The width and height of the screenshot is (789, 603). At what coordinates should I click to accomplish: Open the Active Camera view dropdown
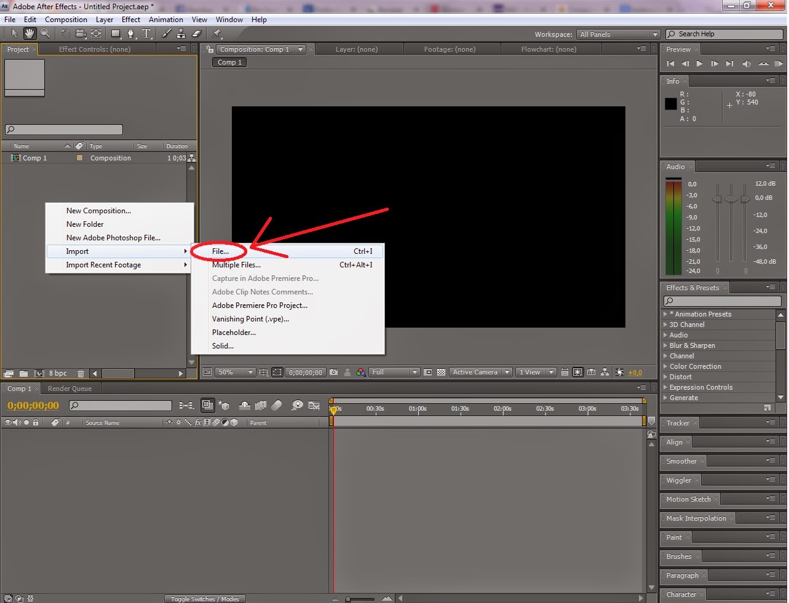tap(481, 372)
